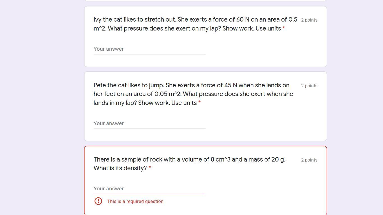The image size is (383, 215).
Task: Click the rock sample density question text
Action: tap(189, 160)
